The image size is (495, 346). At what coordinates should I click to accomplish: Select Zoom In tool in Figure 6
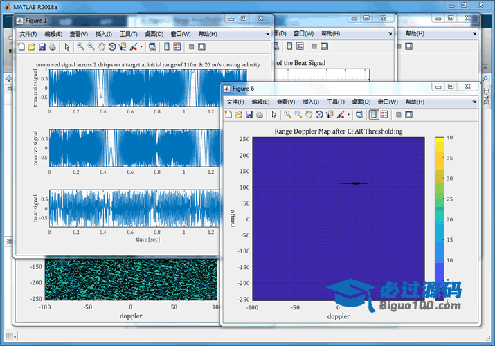tap(287, 115)
